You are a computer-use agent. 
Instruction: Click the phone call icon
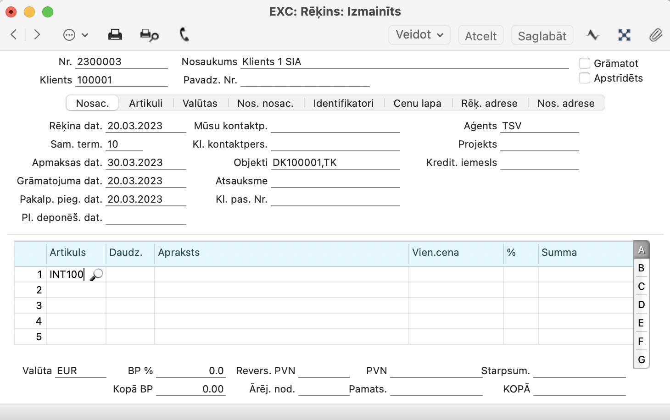point(184,35)
